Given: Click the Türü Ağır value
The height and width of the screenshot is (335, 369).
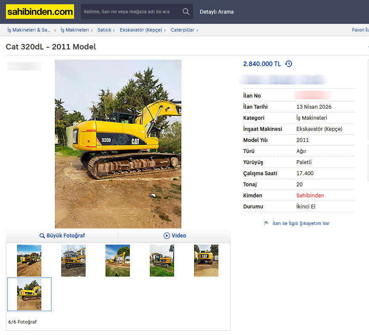Looking at the screenshot, I should point(301,151).
